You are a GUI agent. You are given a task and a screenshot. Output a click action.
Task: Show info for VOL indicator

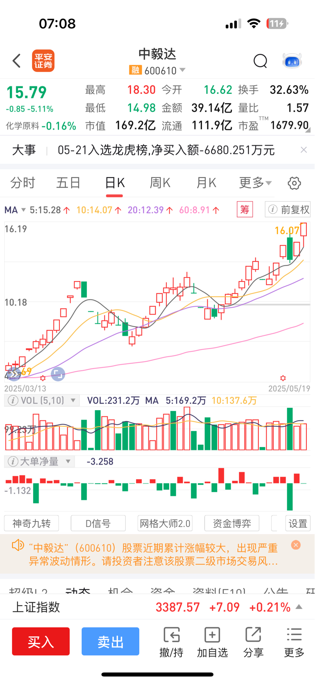[13, 400]
